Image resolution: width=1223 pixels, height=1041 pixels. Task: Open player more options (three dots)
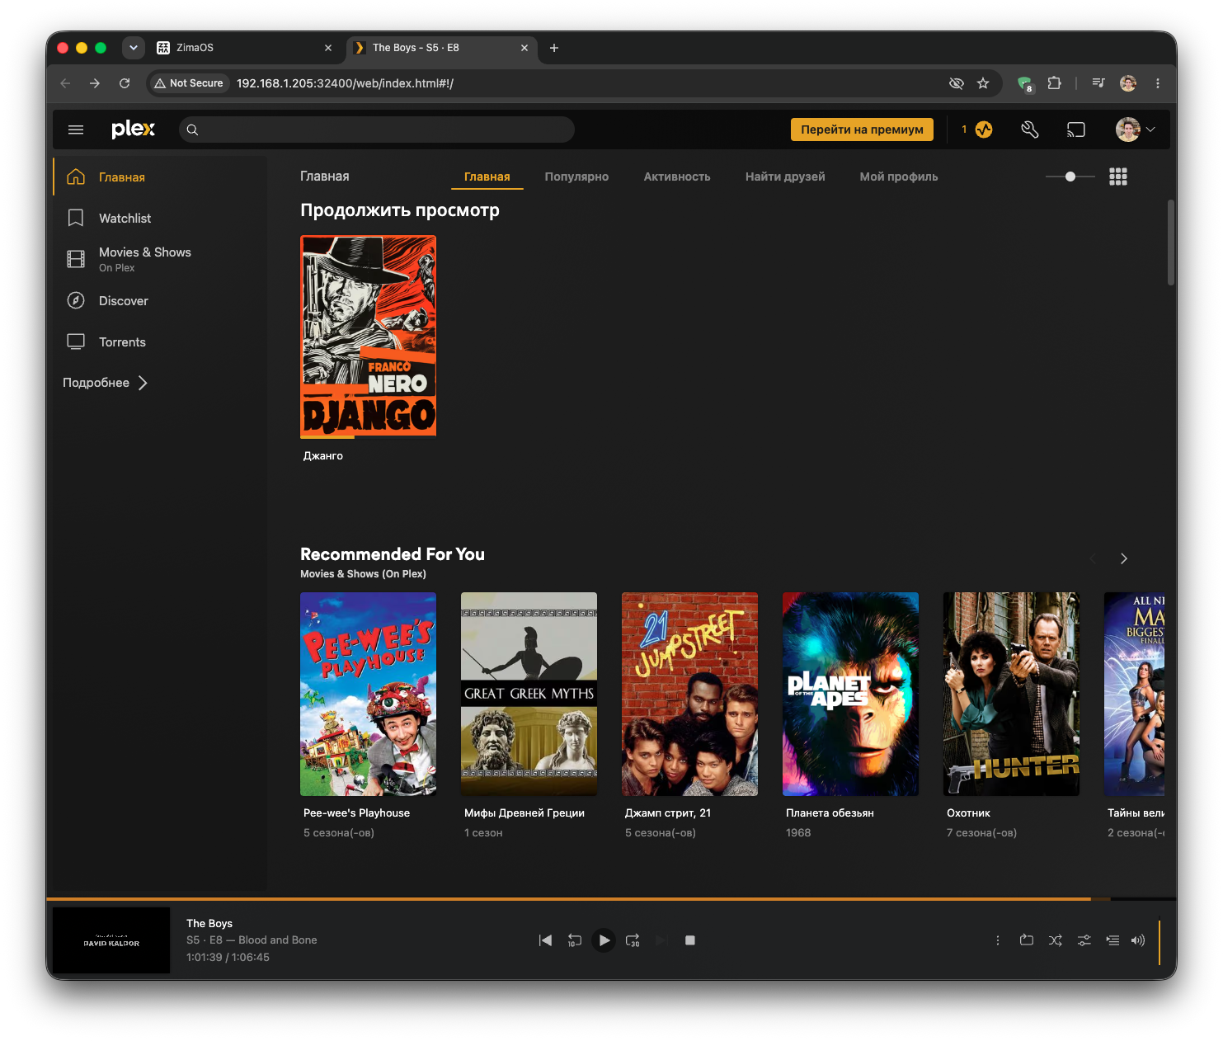[x=998, y=940]
